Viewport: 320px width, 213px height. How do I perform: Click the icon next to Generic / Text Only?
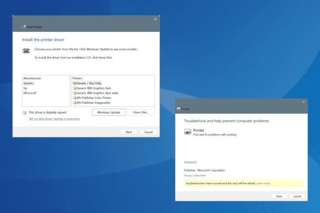74,83
